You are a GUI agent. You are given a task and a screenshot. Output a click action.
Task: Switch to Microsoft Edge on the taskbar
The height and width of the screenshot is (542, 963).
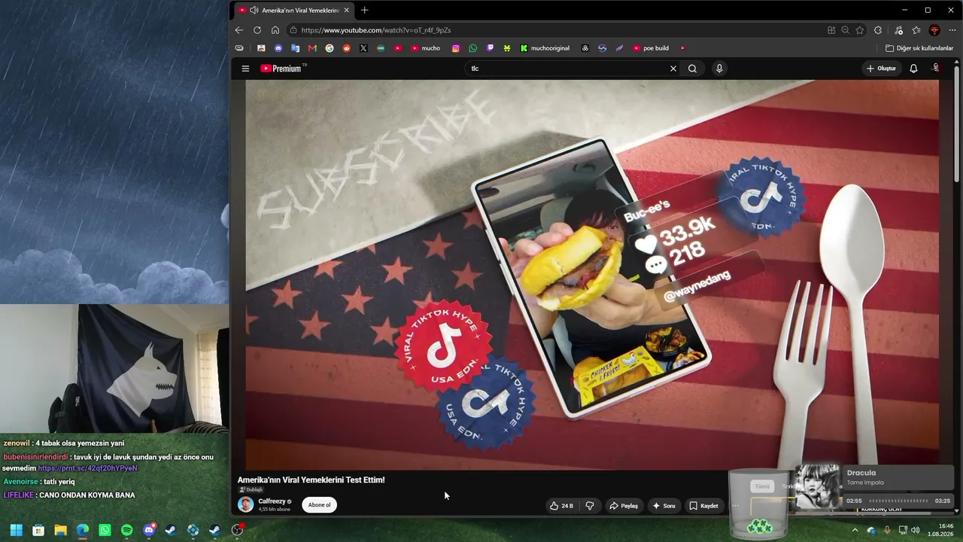[83, 530]
